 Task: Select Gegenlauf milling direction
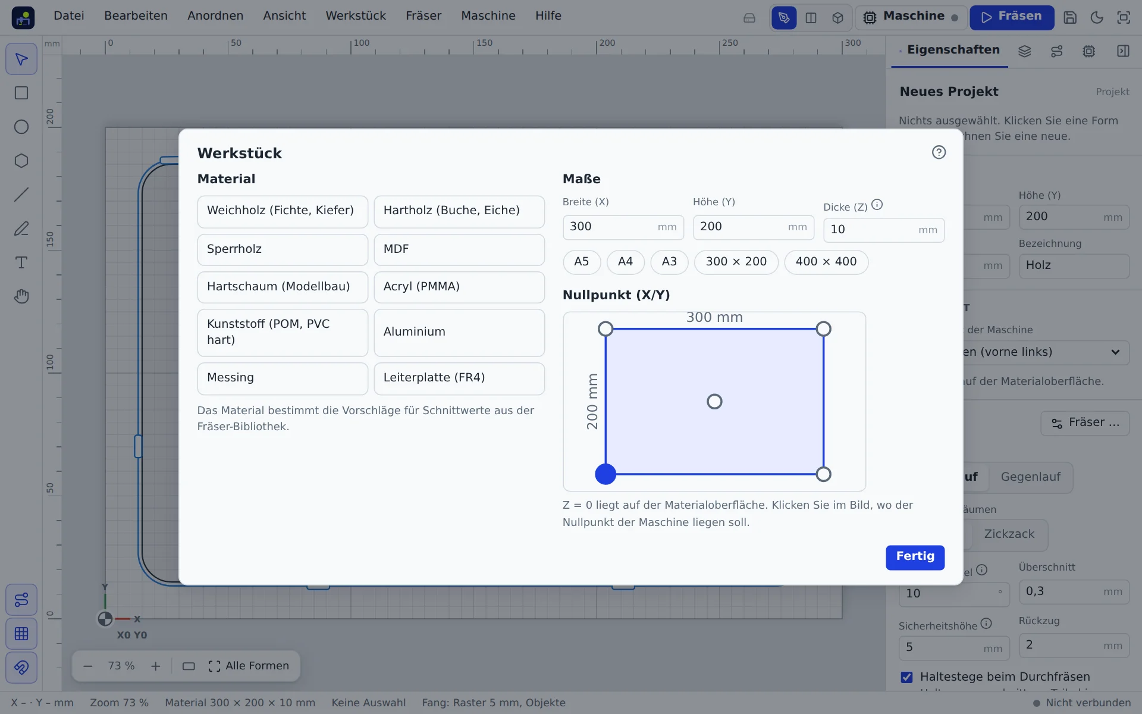pyautogui.click(x=1030, y=477)
